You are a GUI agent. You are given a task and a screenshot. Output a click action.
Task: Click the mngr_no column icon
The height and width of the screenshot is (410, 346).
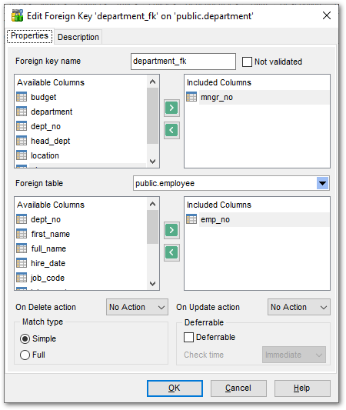point(191,97)
